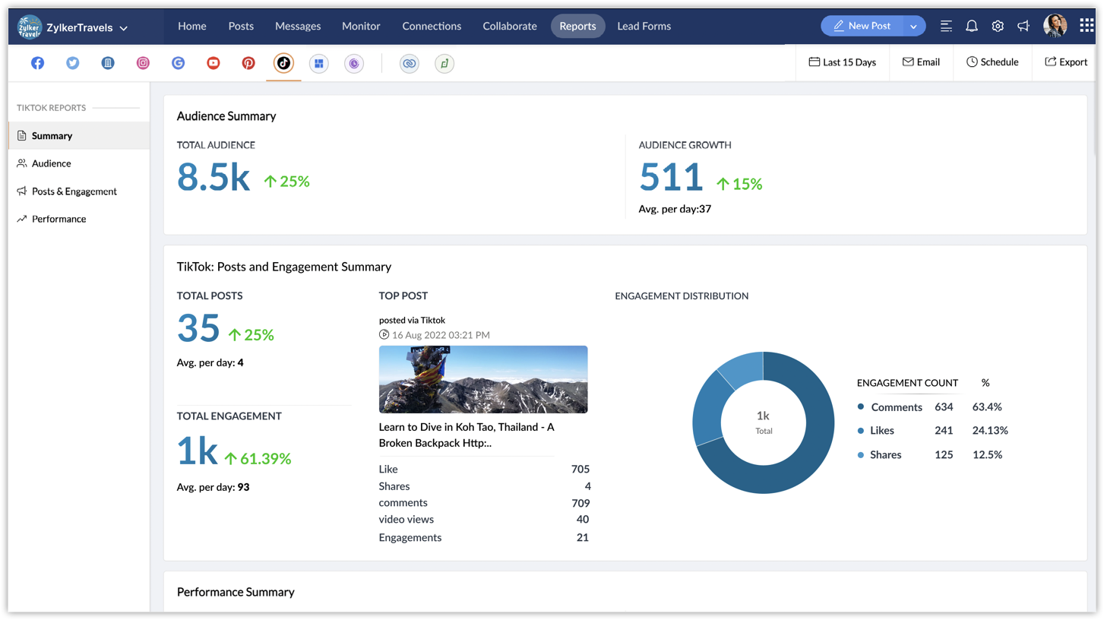Open the top post mountain thumbnail
The image size is (1104, 620).
(x=483, y=379)
